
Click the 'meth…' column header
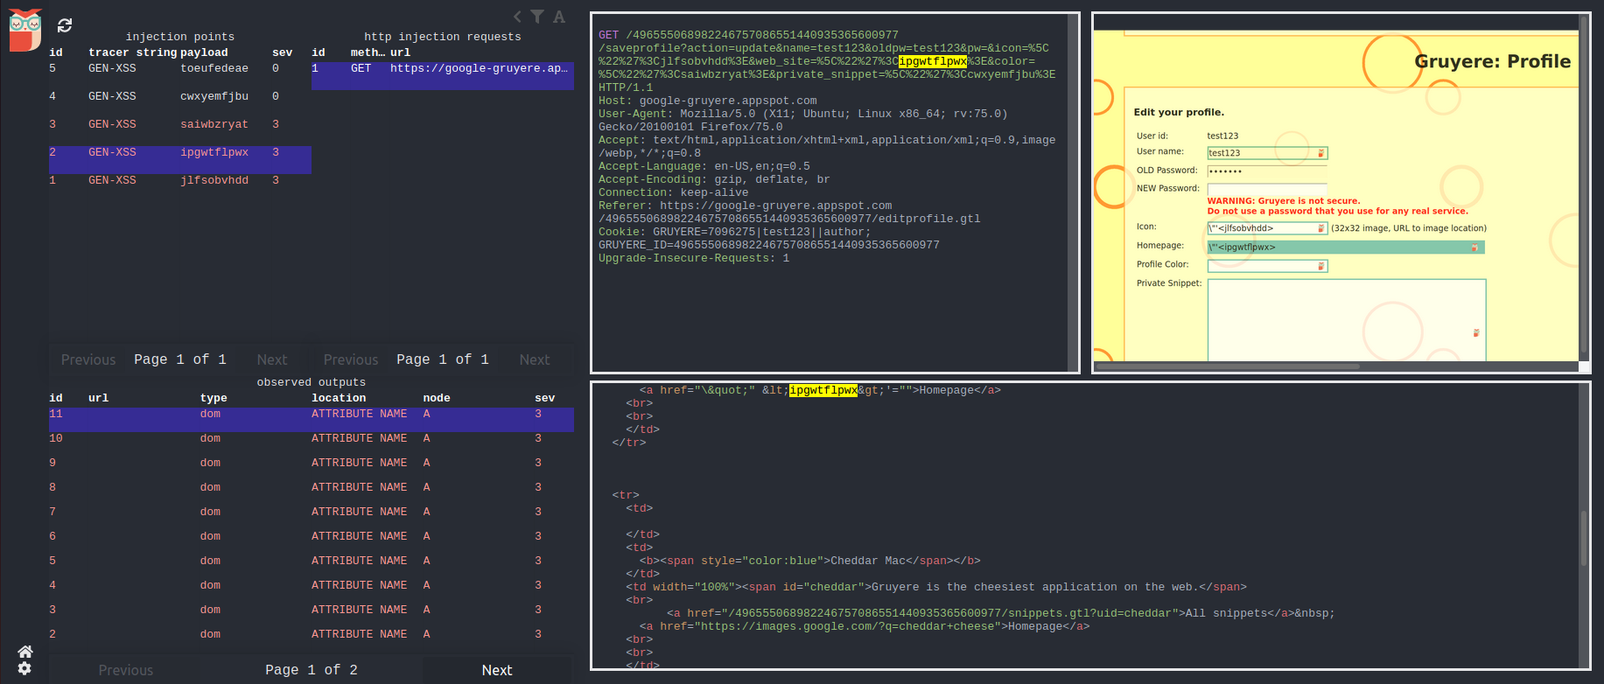click(368, 52)
